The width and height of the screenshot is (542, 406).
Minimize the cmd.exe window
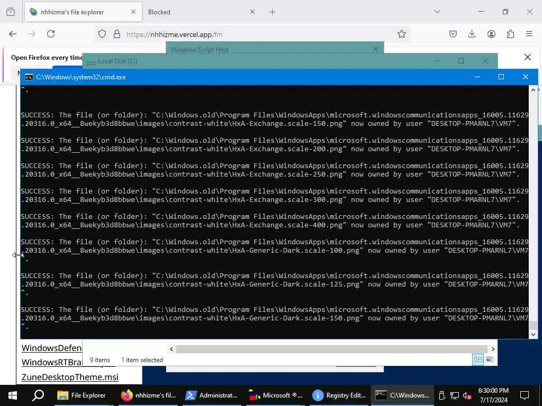[477, 77]
